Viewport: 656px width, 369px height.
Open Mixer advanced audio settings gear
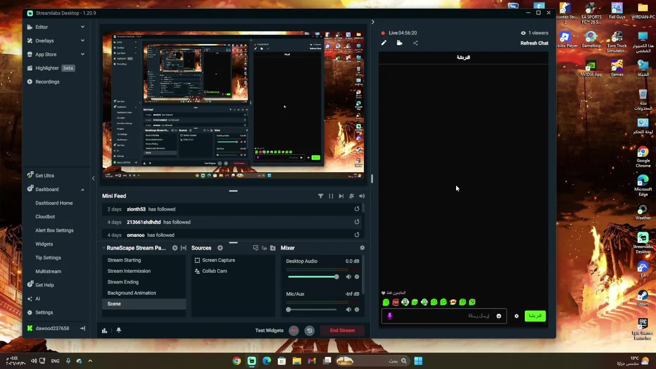coord(362,248)
